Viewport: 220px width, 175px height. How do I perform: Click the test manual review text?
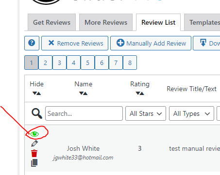[194, 148]
